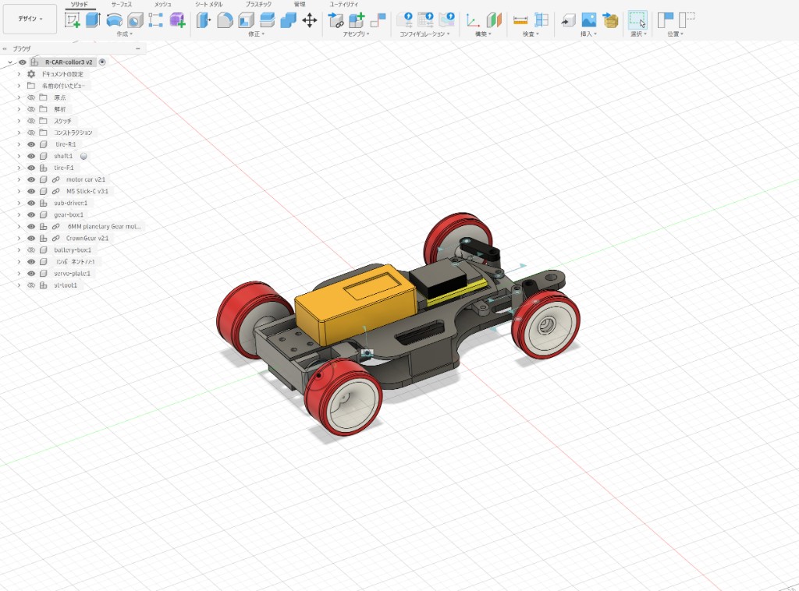Image resolution: width=799 pixels, height=591 pixels.
Task: Click the midplane construct icon
Action: point(494,20)
